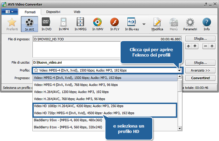Viewport: 219px width, 141px height.
Task: Select BlackBerry 81xx profile
Action: pos(68,127)
